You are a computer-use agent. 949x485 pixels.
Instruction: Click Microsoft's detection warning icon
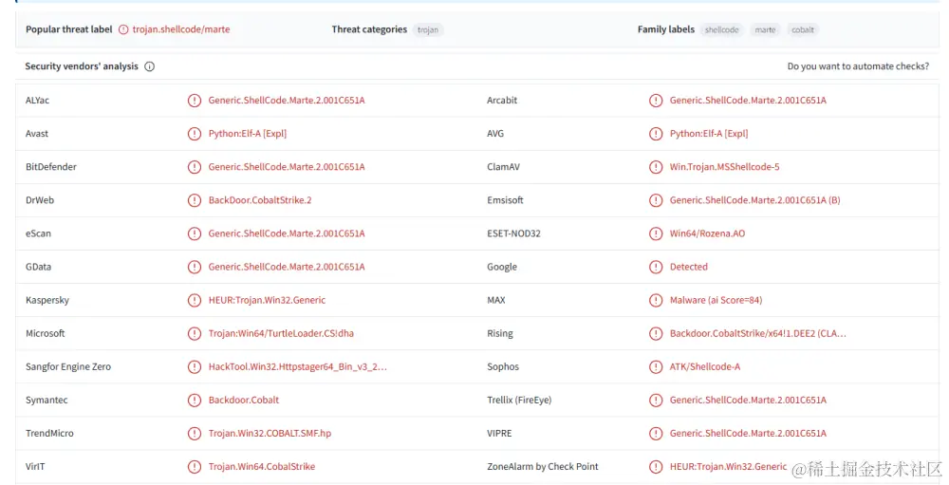195,334
